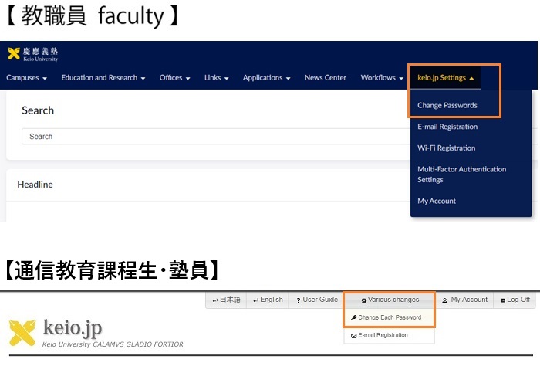
Task: Click the person icon on My Account button
Action: pos(445,300)
